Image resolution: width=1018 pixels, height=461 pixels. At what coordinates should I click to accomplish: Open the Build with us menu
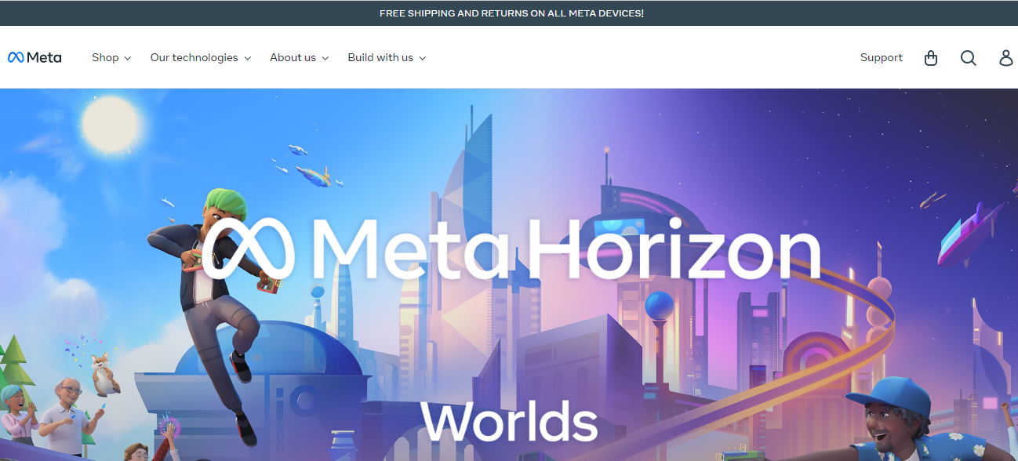(387, 57)
